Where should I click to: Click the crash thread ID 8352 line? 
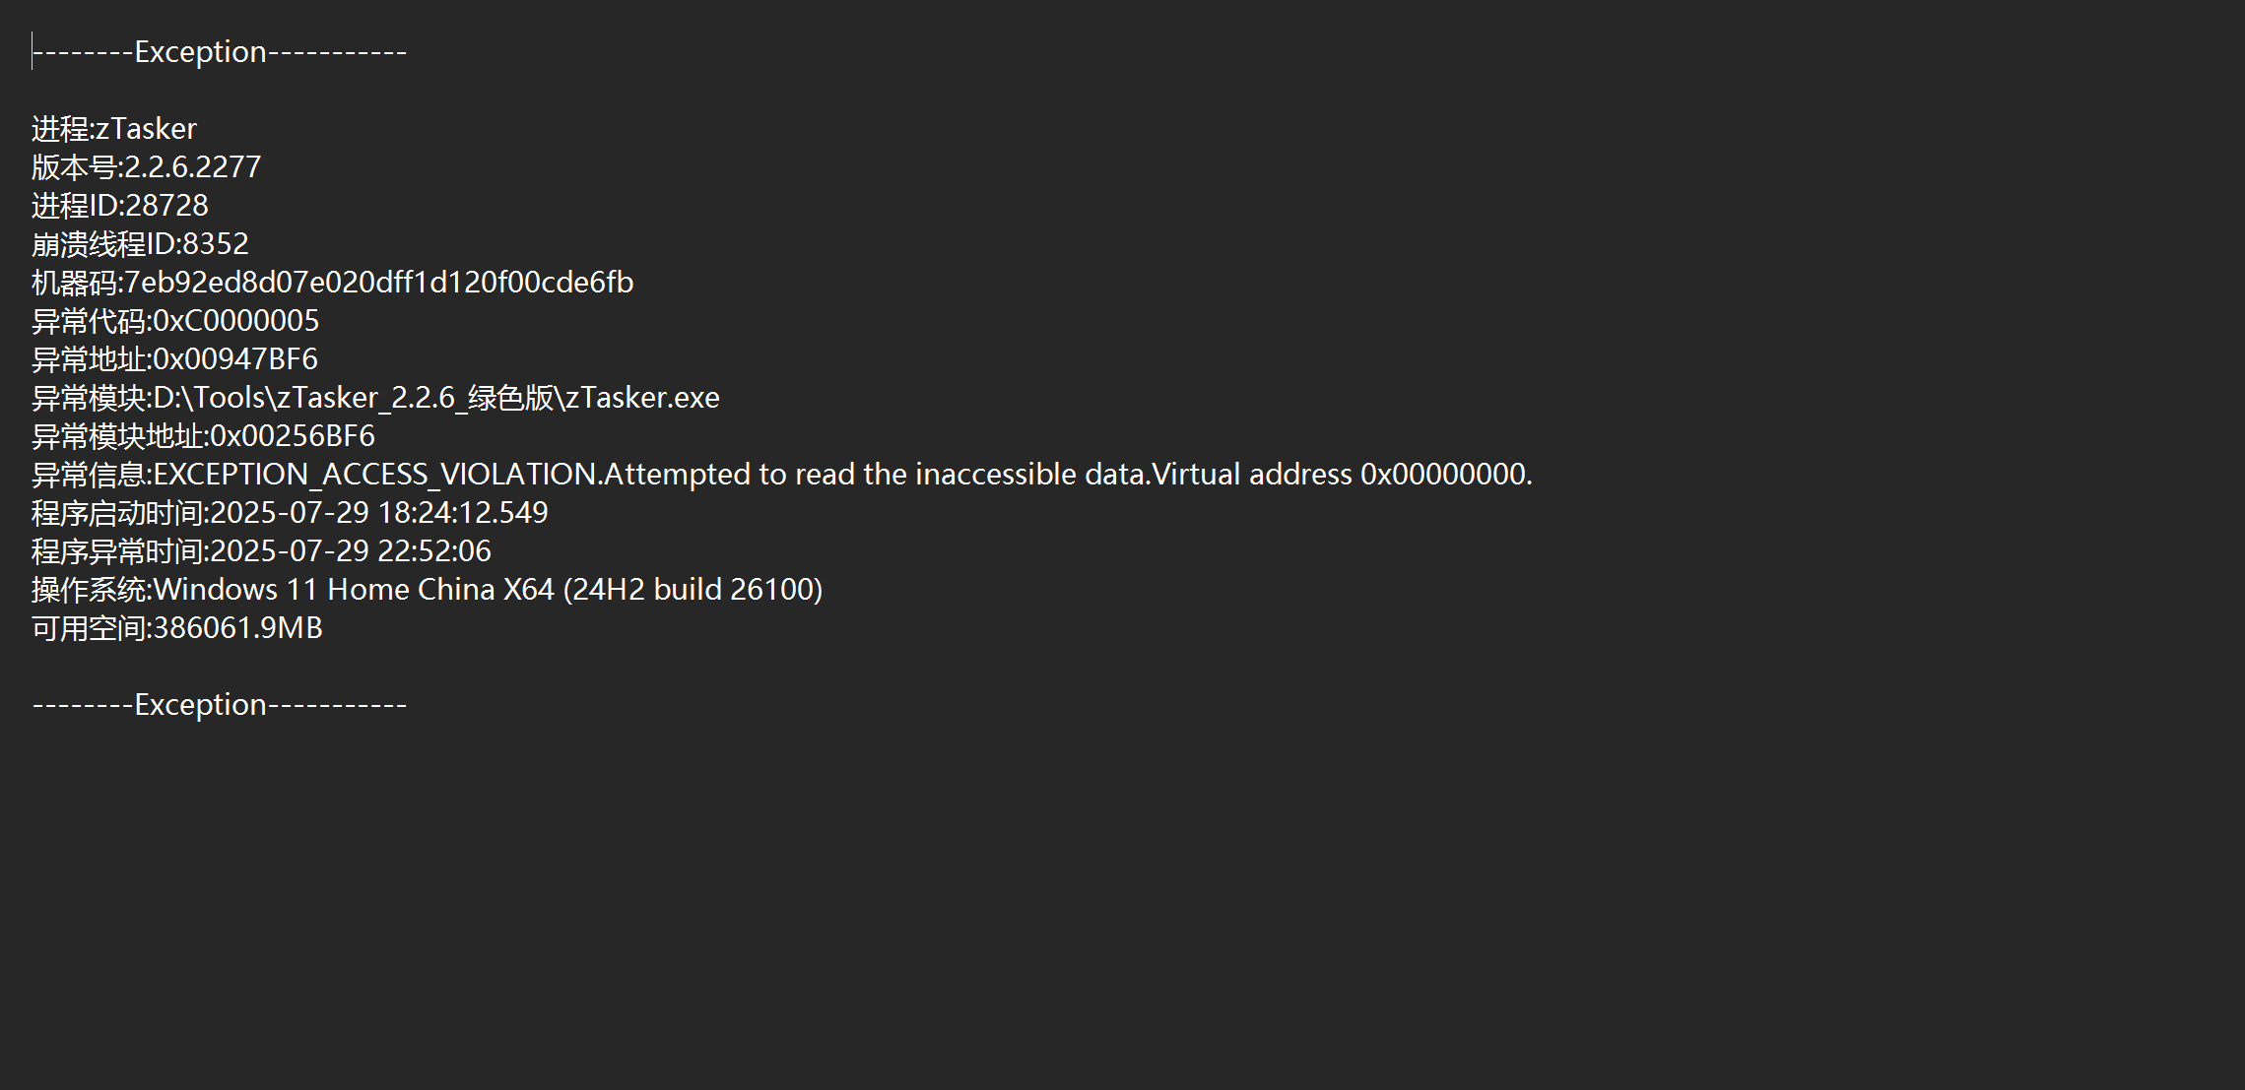141,243
